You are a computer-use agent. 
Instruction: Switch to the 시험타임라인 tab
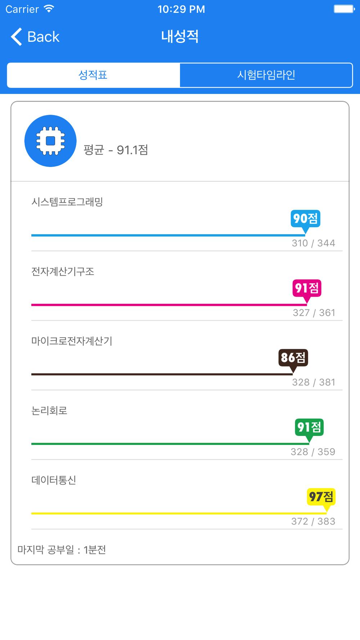pos(266,75)
